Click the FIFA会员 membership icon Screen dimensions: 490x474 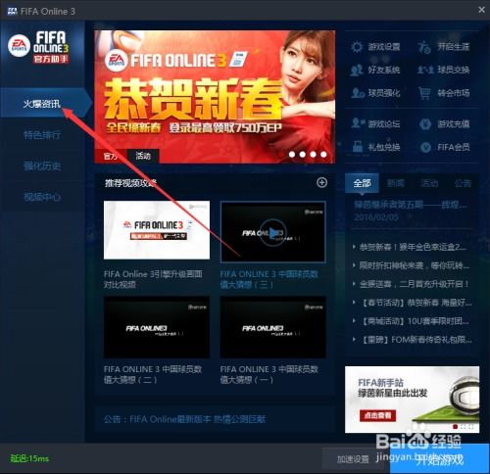(425, 148)
